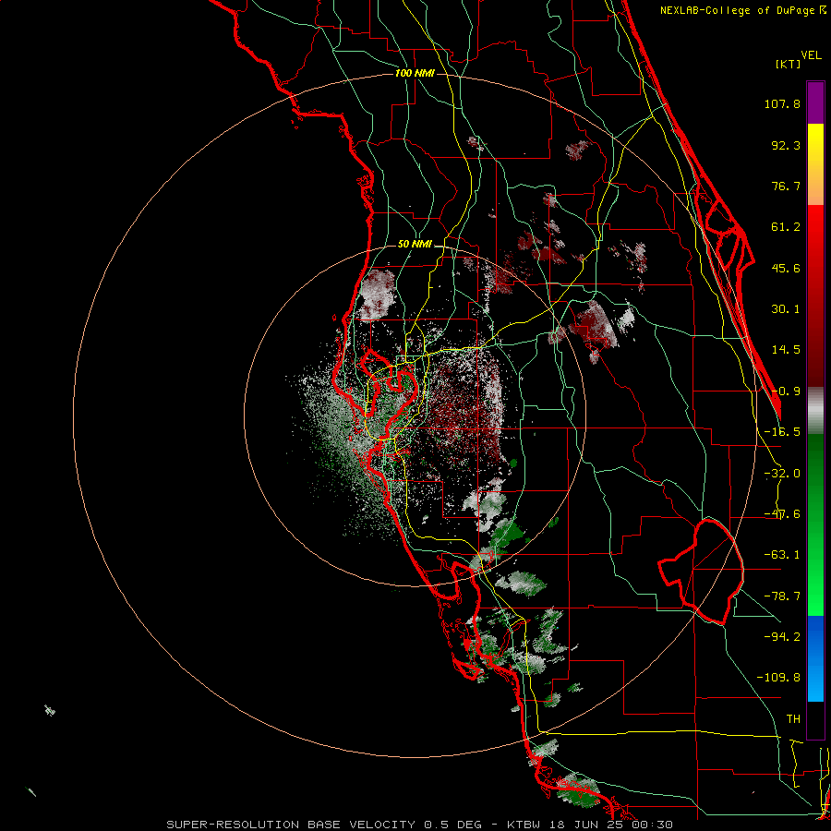Screen dimensions: 831x831
Task: Pick the gray near-zero segment of color bar
Action: coord(815,410)
